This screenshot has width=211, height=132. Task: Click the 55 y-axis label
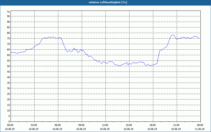click(x=8, y=61)
